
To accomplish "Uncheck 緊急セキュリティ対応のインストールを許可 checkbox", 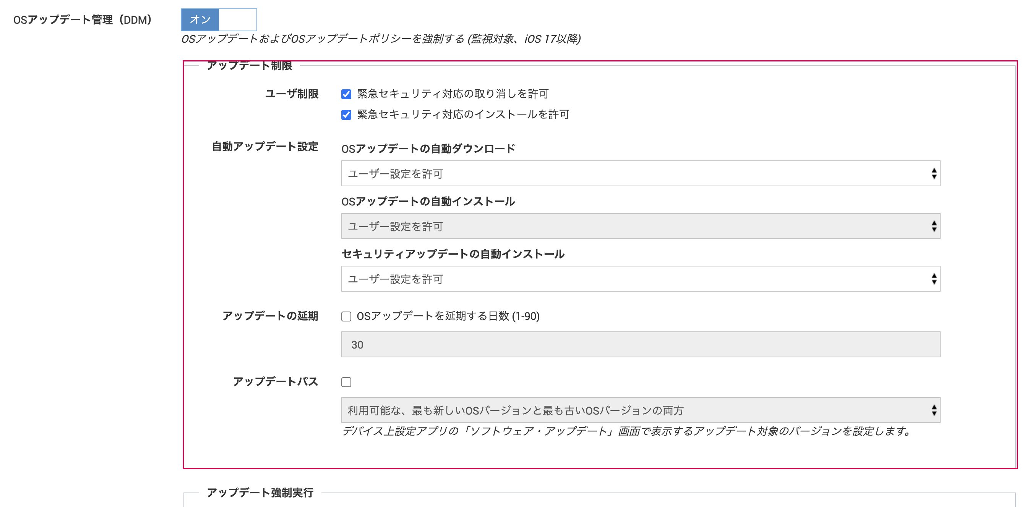I will click(x=346, y=115).
